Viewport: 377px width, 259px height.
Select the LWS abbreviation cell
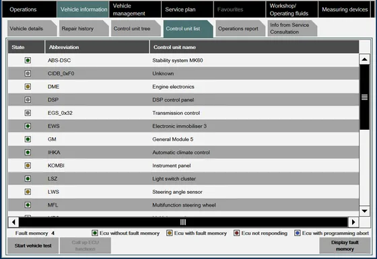click(x=53, y=192)
